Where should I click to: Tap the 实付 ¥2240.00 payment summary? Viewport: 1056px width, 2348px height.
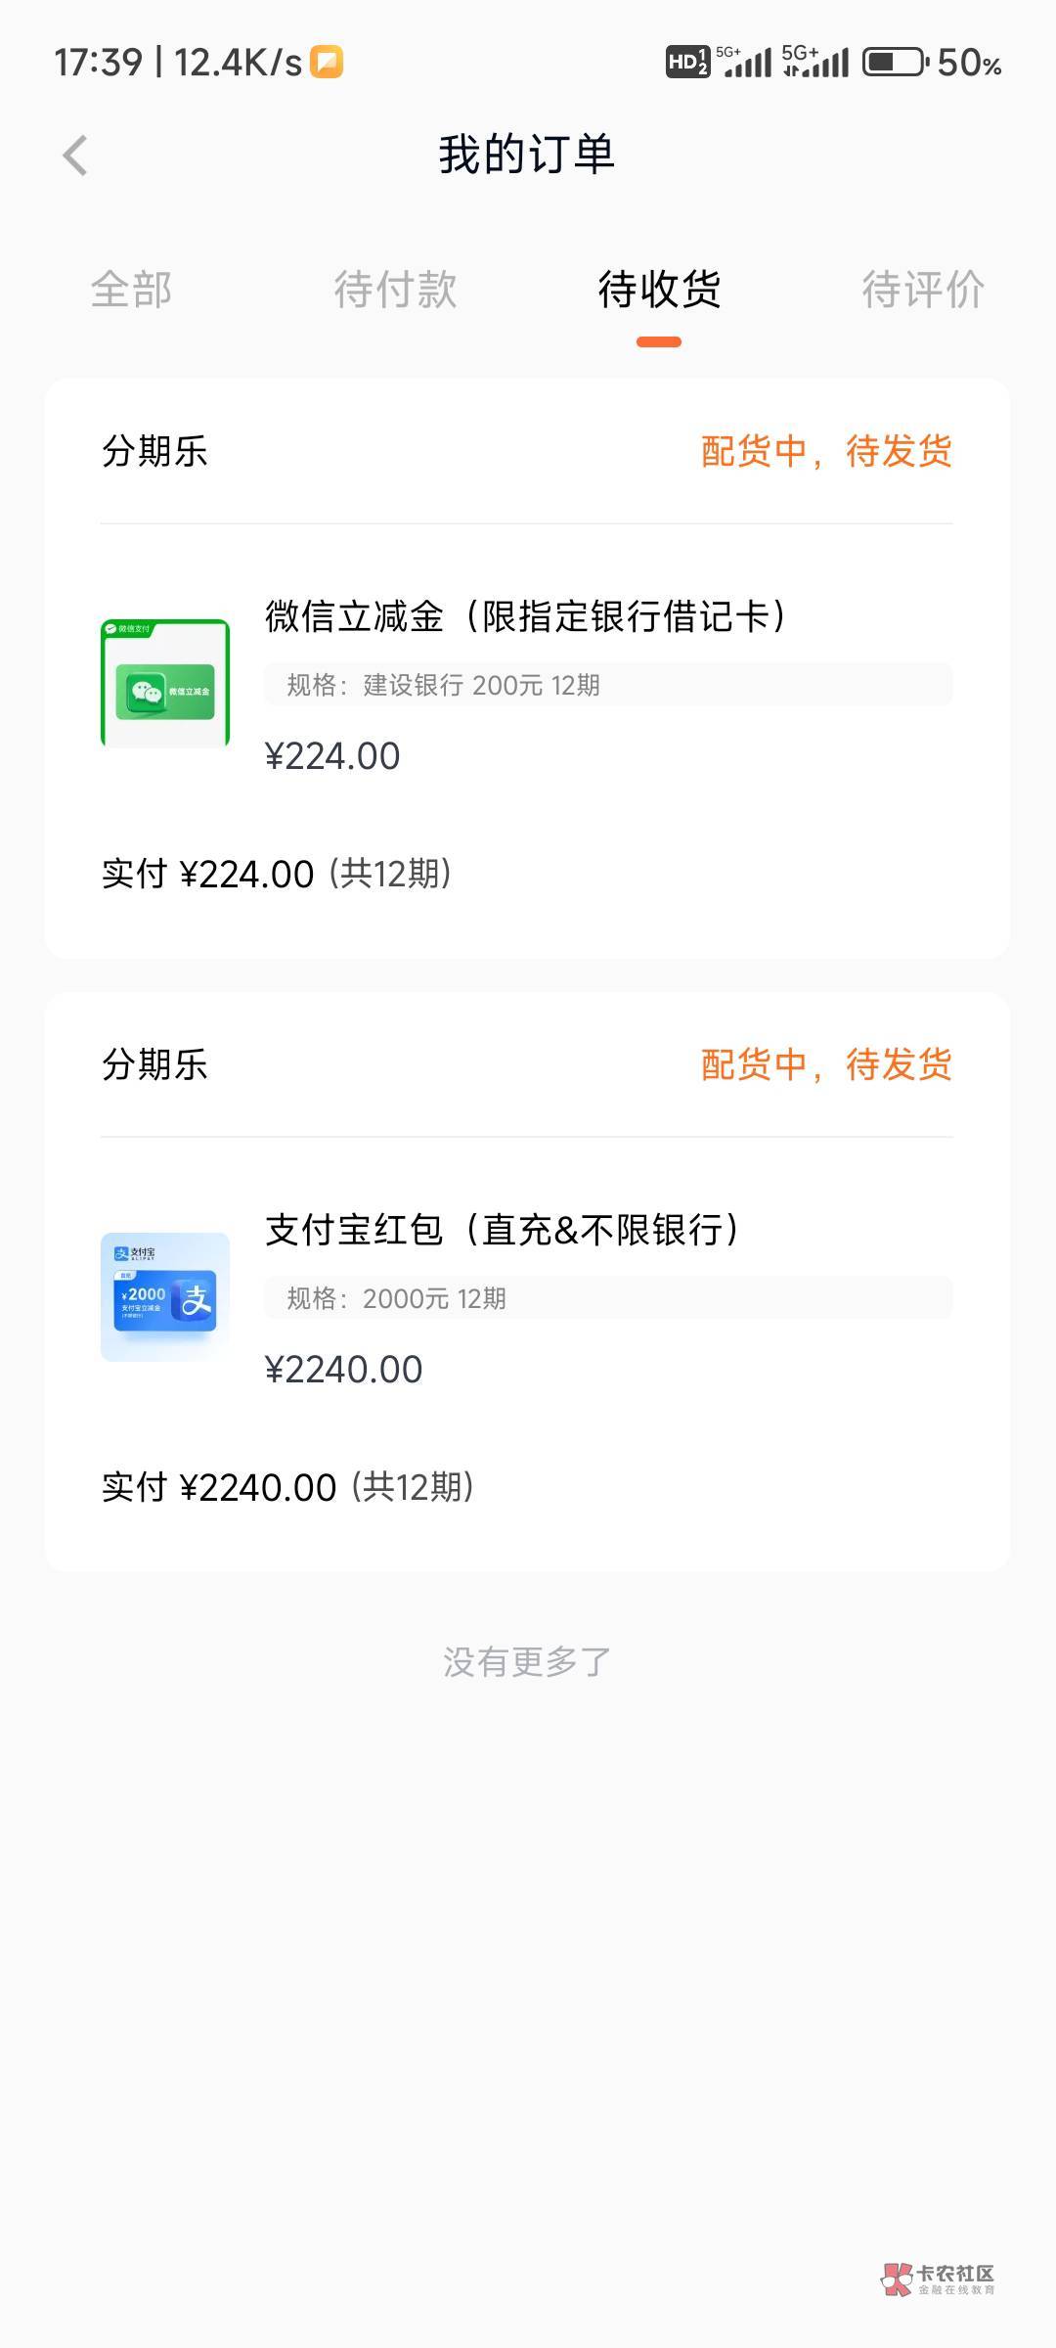[287, 1487]
